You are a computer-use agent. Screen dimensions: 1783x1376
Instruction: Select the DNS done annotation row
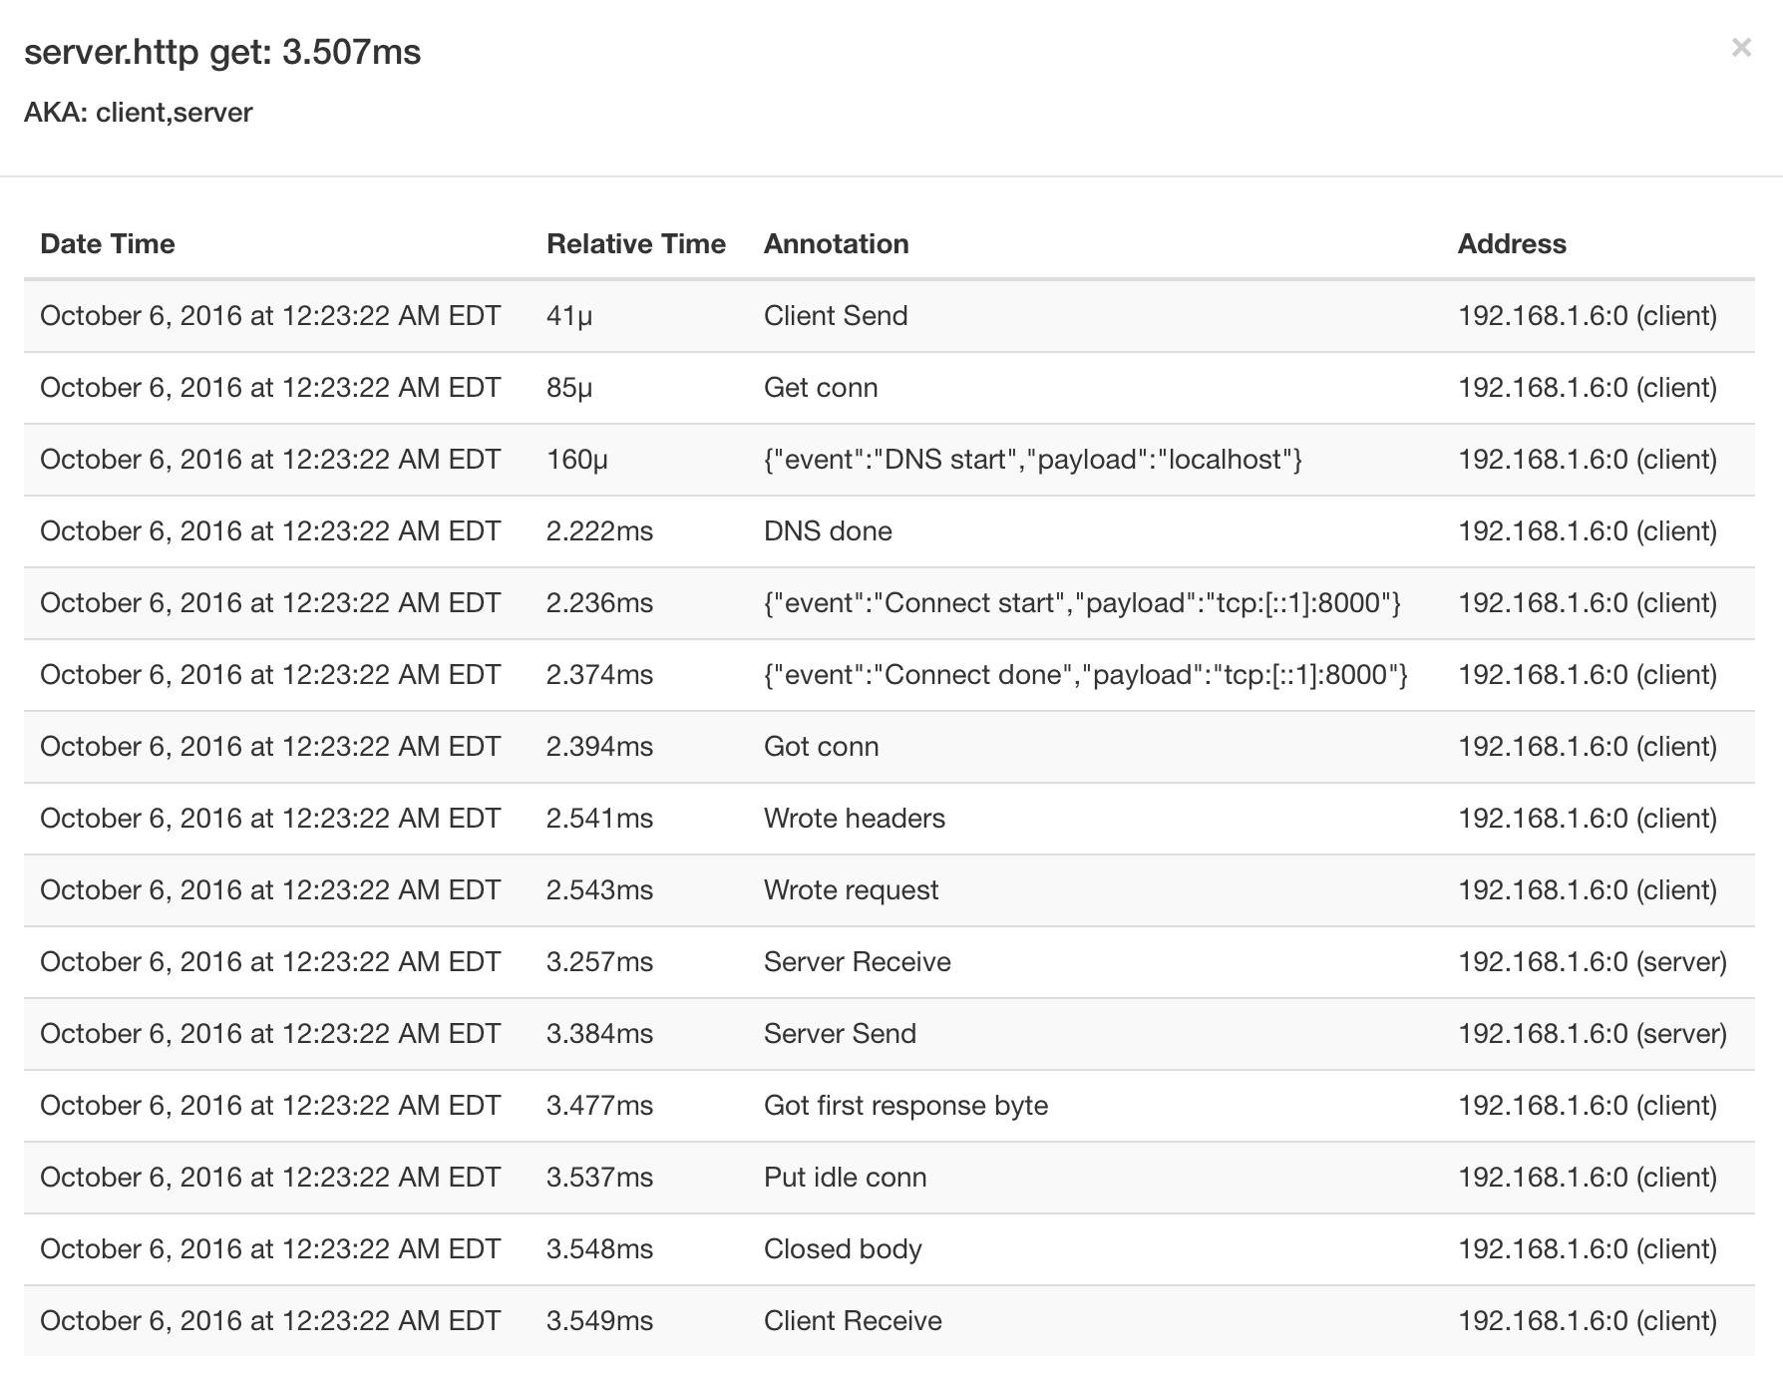(x=828, y=531)
